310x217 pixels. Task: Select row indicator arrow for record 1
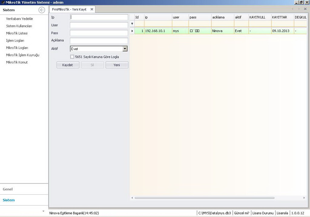[132, 31]
